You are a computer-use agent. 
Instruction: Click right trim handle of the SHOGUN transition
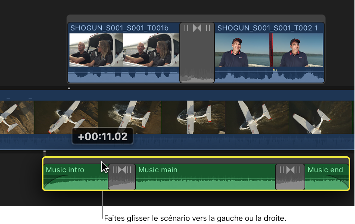(208, 28)
